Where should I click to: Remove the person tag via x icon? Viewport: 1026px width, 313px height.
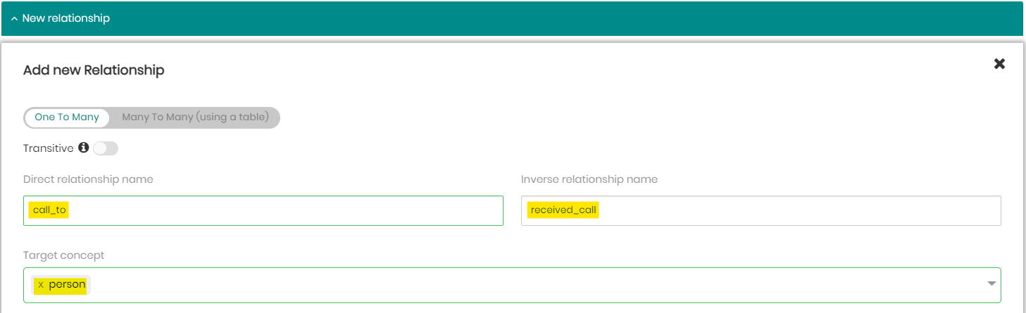tap(41, 285)
